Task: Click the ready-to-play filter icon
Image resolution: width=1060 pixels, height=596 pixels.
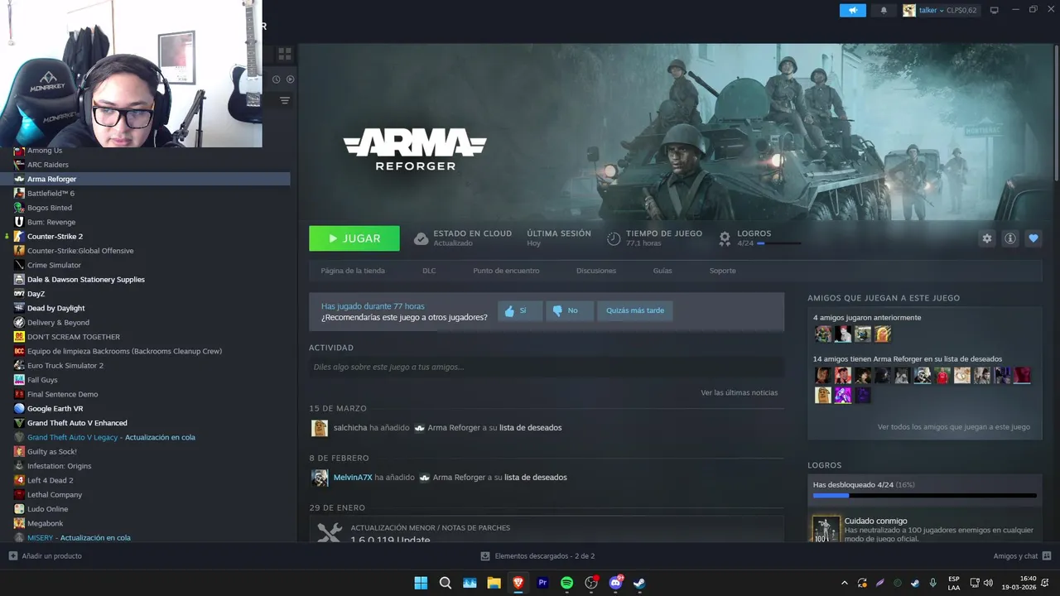Action: pos(290,79)
